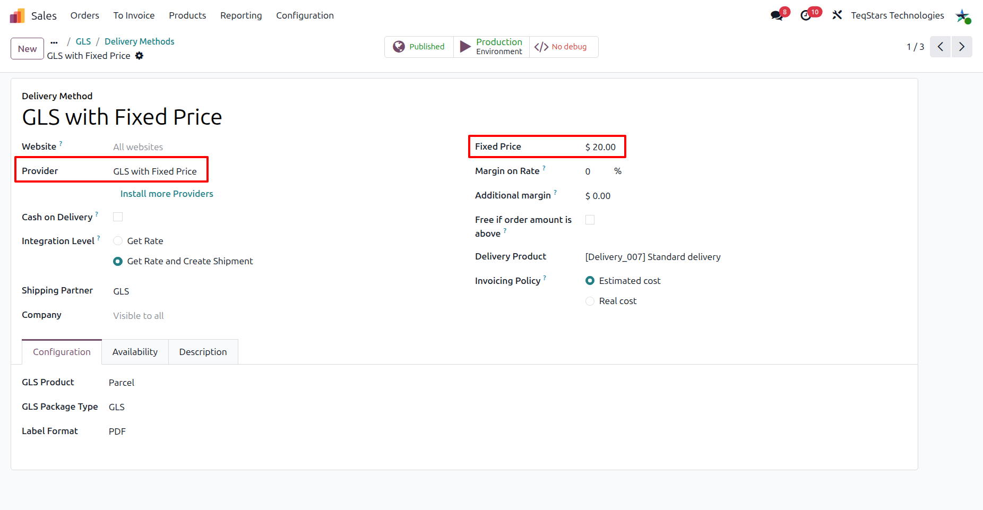Image resolution: width=983 pixels, height=510 pixels.
Task: Switch to the Availability tab
Action: pyautogui.click(x=135, y=352)
